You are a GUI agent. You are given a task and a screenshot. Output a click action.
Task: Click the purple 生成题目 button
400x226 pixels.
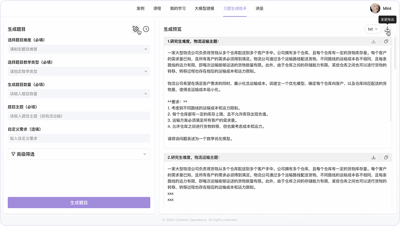coord(79,203)
